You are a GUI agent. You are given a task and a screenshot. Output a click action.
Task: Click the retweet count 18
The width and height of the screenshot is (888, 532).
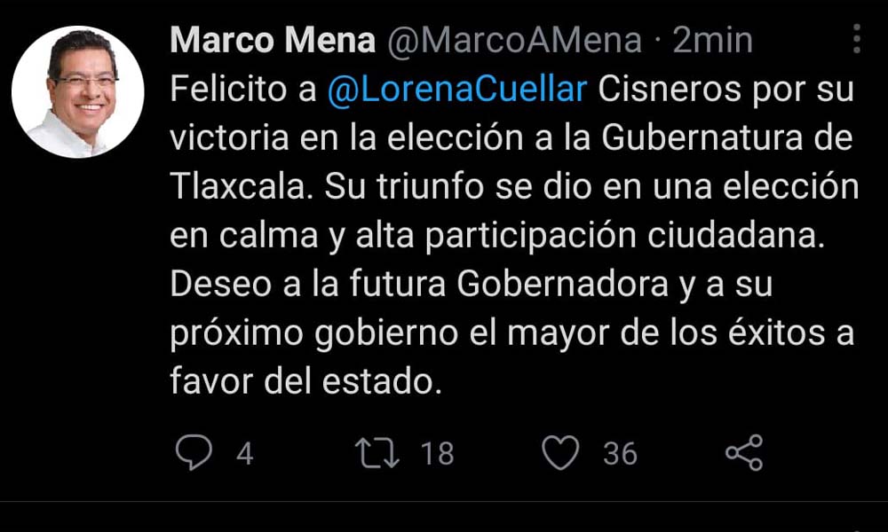(x=436, y=454)
